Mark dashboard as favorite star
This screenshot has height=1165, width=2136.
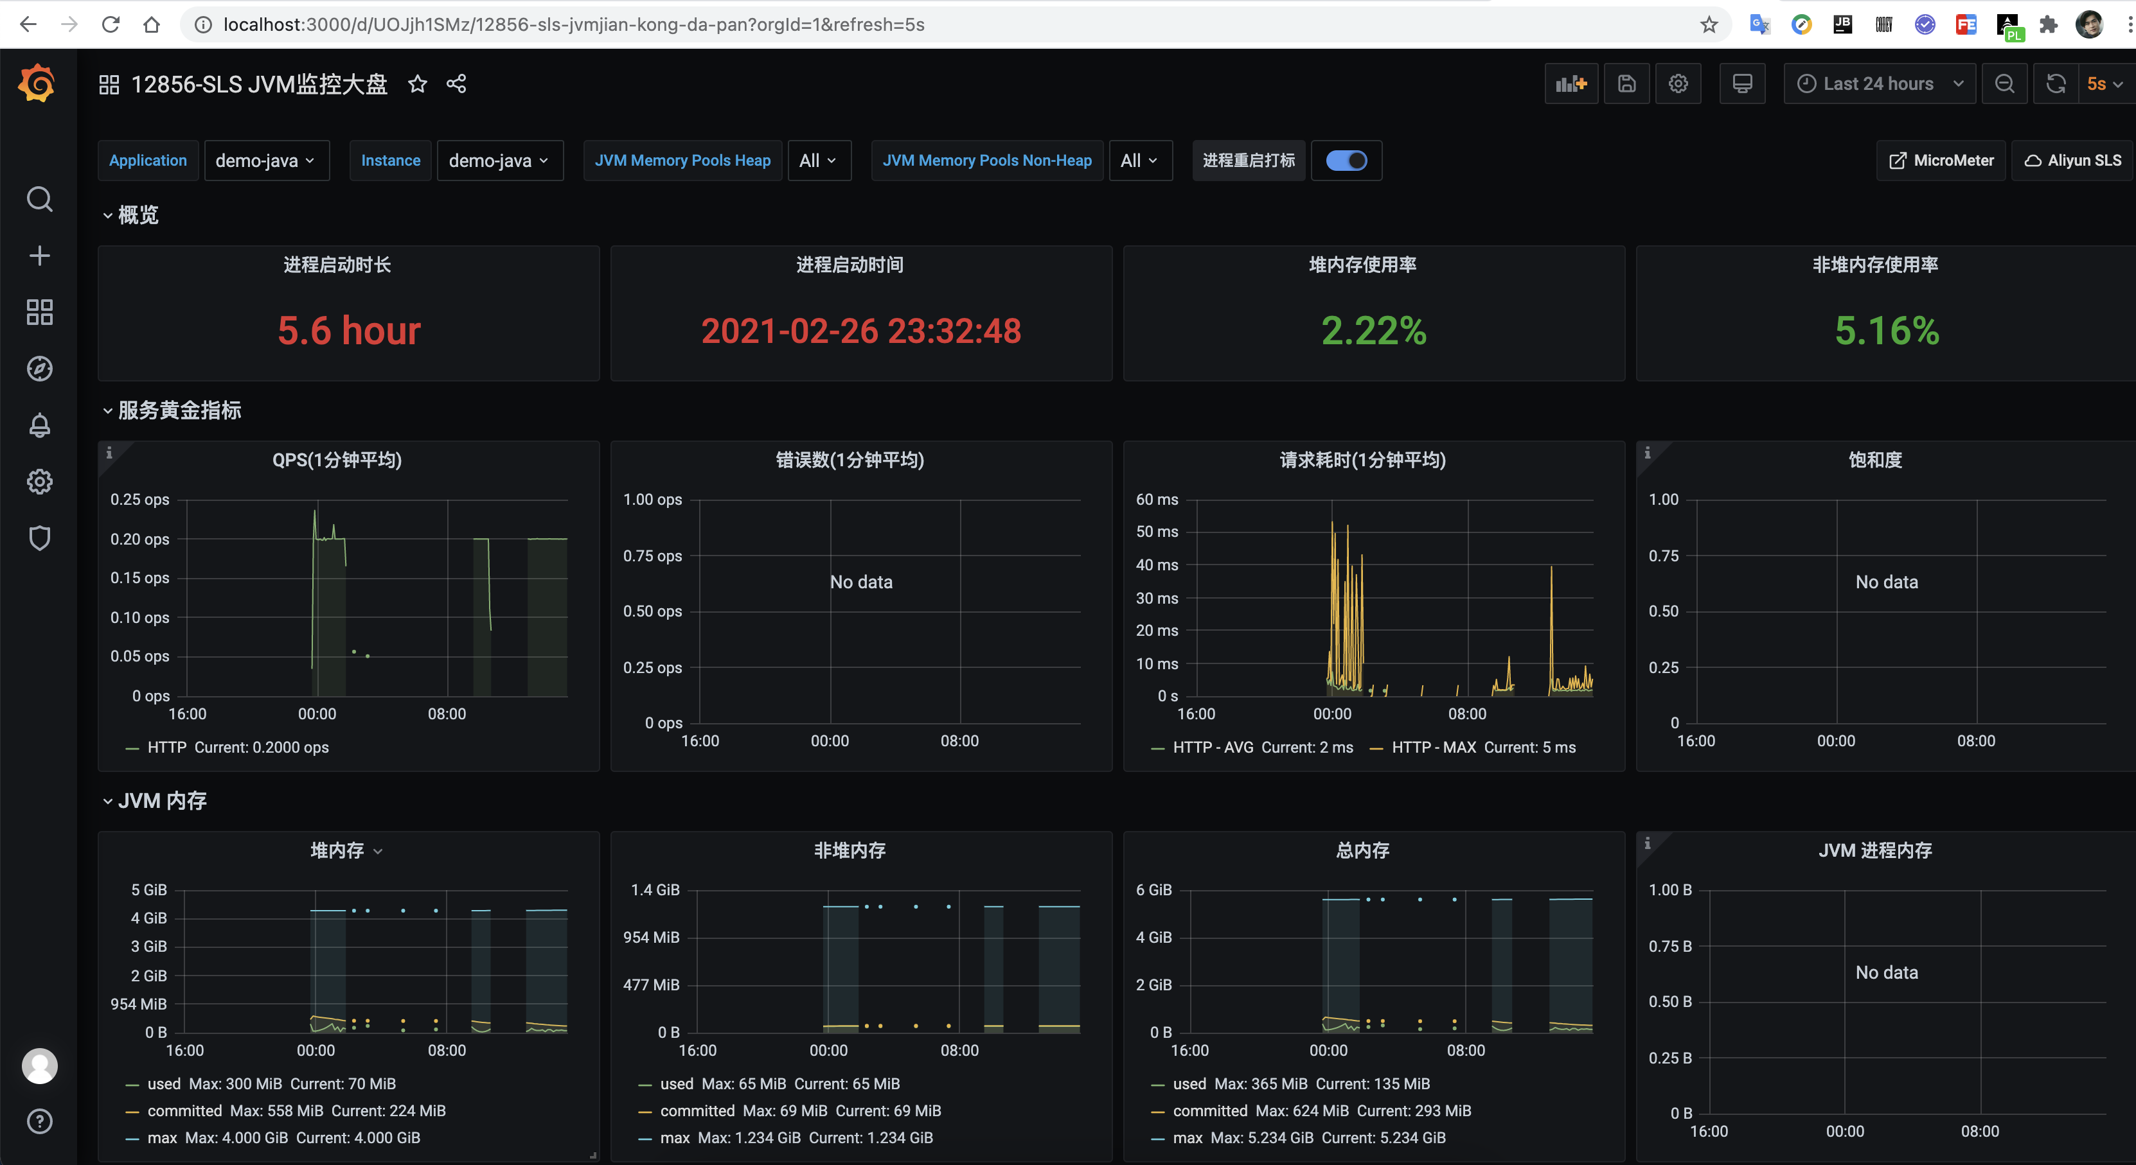coord(417,83)
